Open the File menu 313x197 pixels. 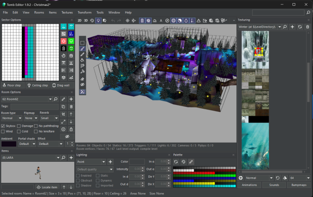[5, 12]
